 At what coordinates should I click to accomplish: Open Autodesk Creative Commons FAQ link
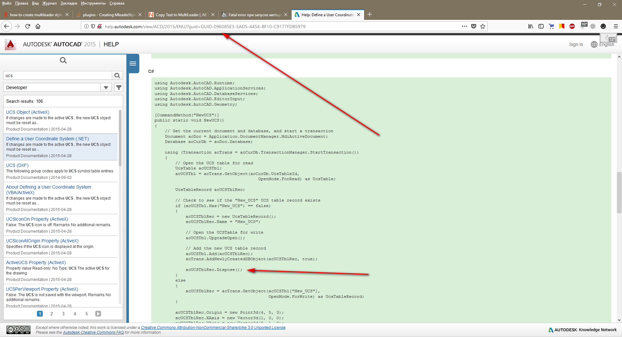[93, 332]
